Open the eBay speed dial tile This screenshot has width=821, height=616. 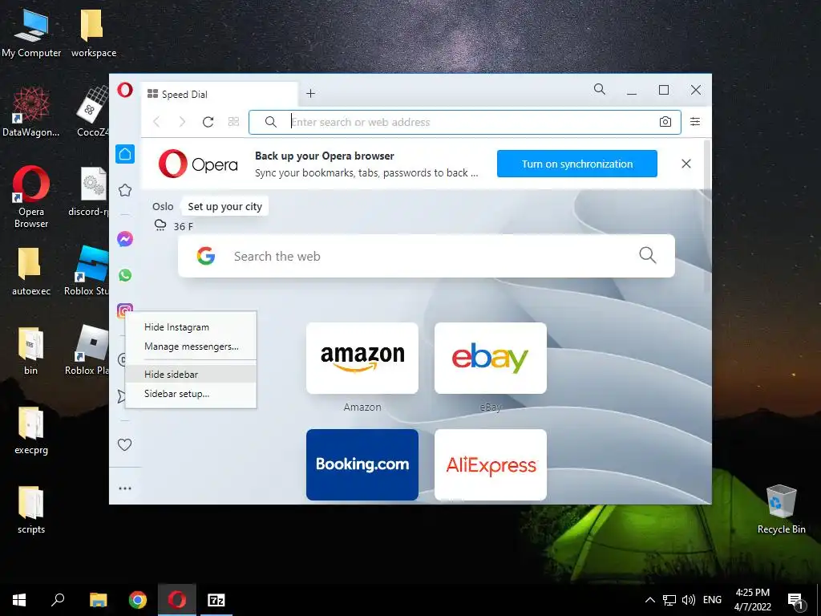tap(491, 359)
